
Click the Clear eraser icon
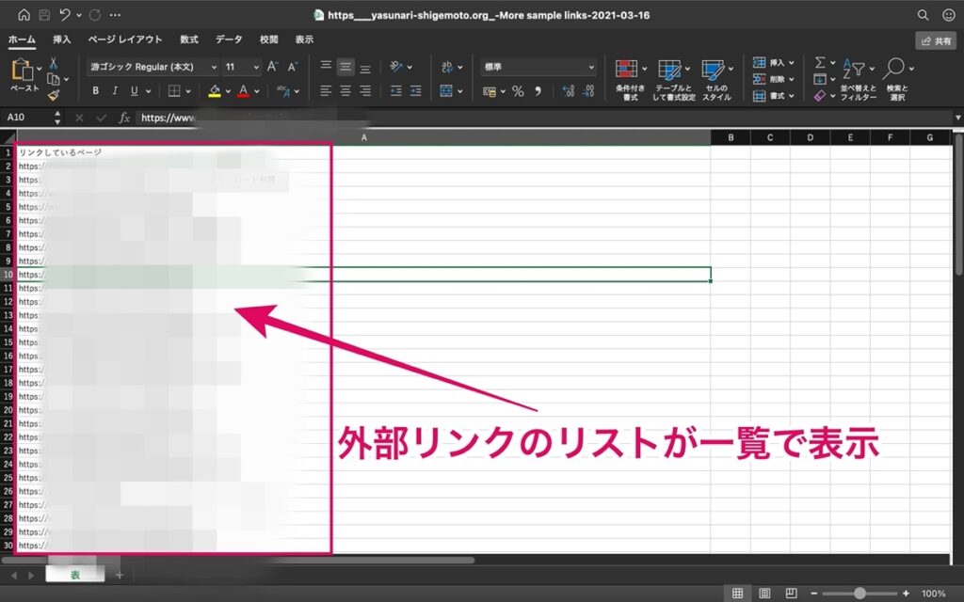click(x=820, y=96)
